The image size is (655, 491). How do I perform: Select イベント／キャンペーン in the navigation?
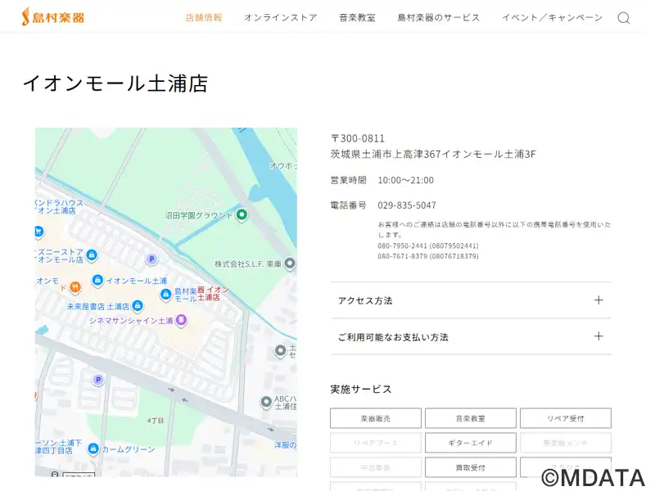(552, 17)
